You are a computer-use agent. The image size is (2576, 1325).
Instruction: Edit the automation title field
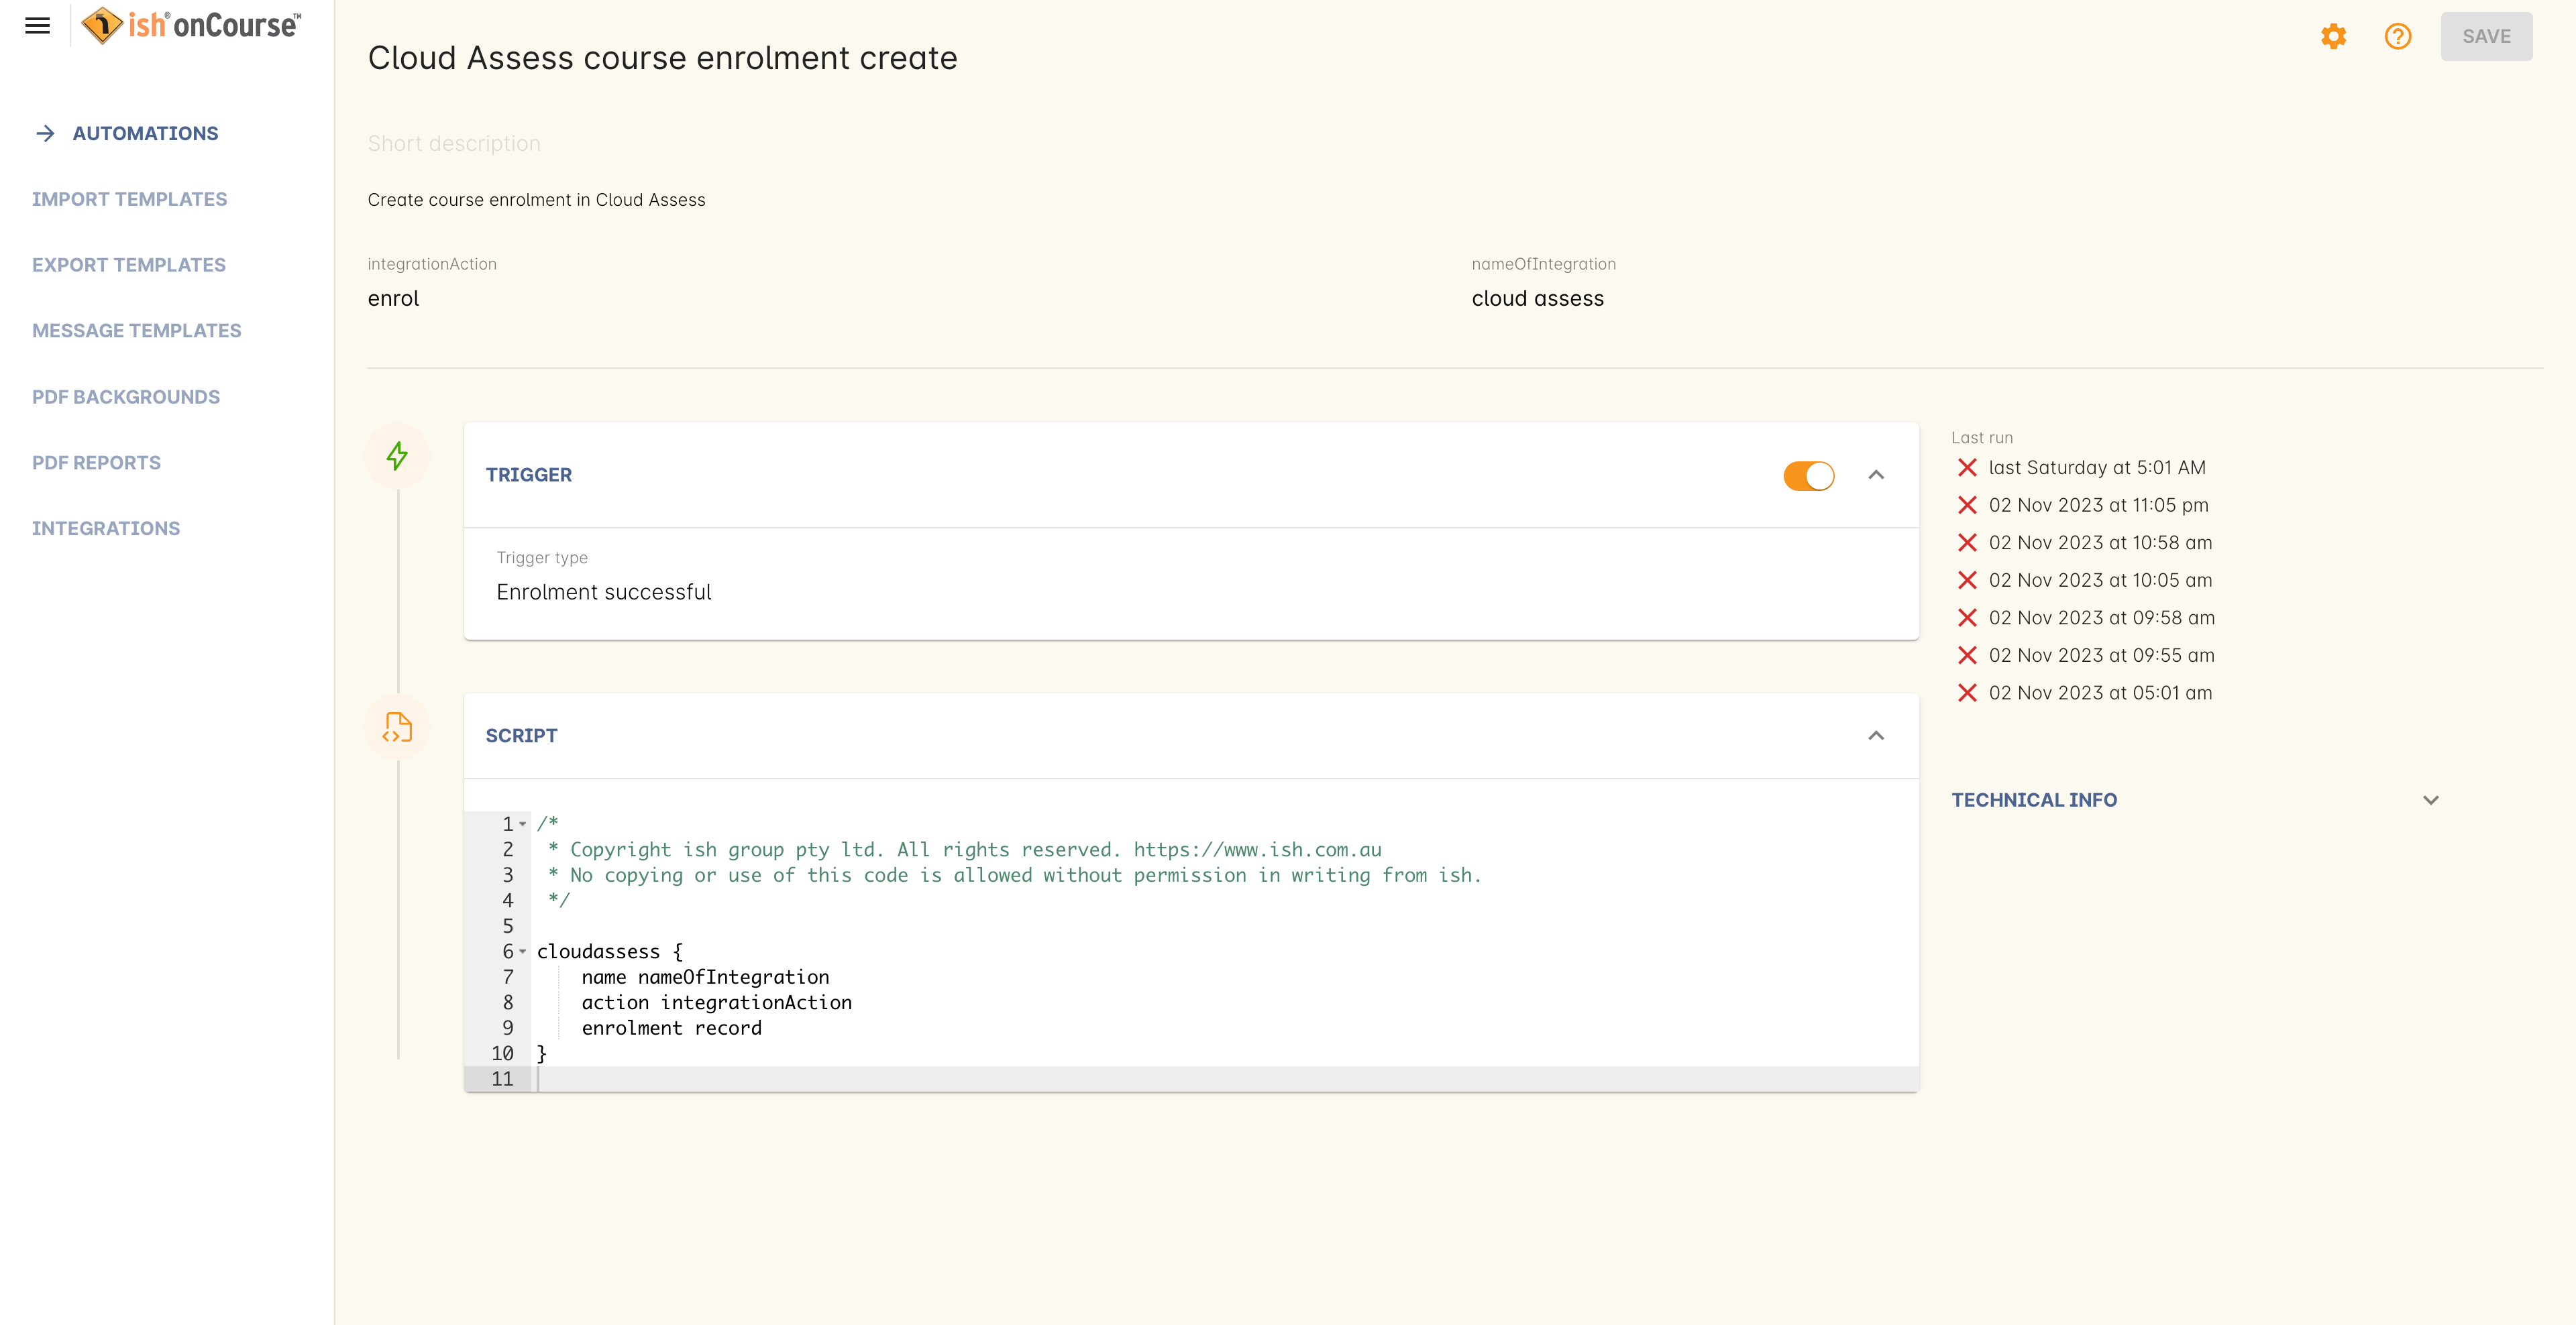click(662, 58)
